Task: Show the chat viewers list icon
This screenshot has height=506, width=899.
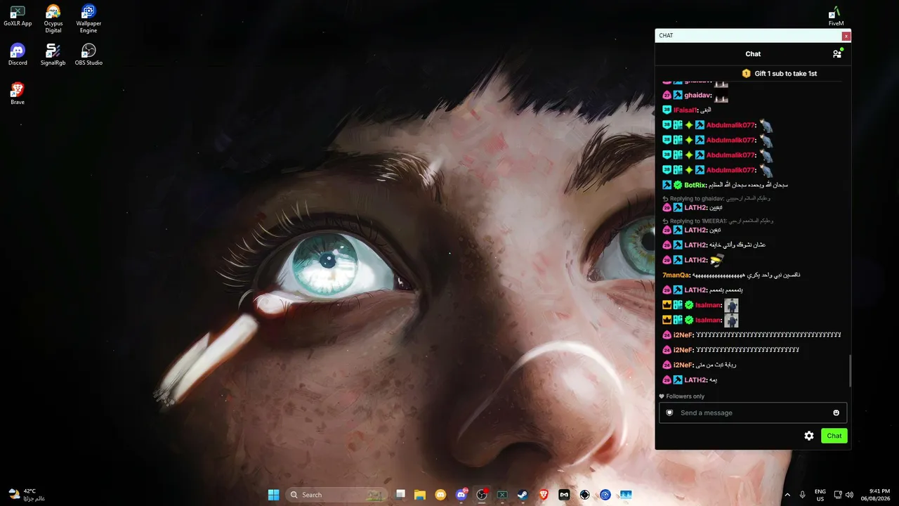Action: point(837,53)
